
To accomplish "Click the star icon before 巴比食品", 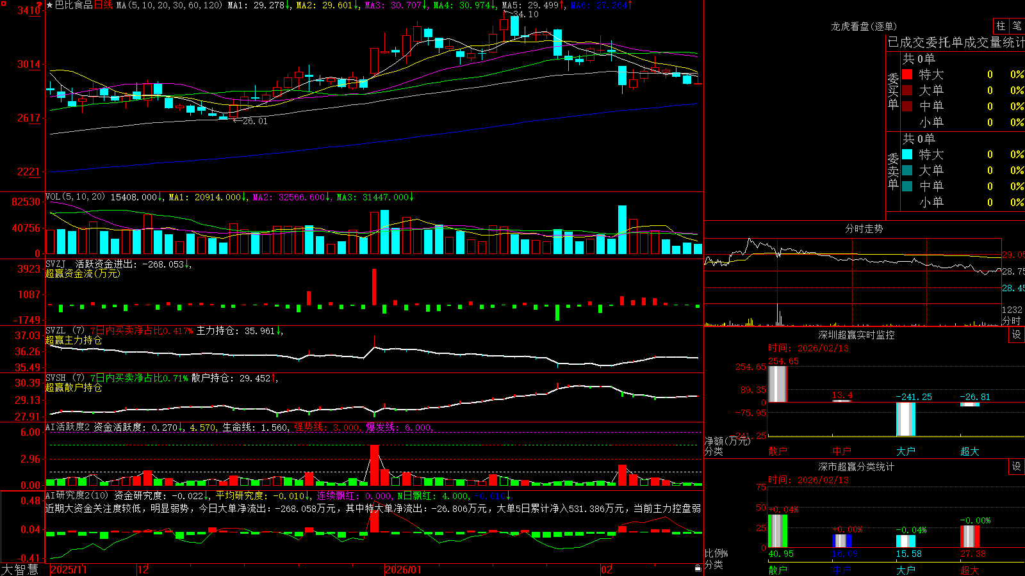I will [x=50, y=5].
